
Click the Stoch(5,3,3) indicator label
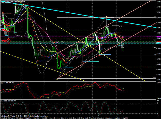click(x=9, y=101)
